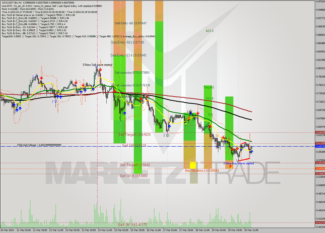Click the yellow box near Buy Stoploss
The image size is (325, 233).
click(x=193, y=165)
